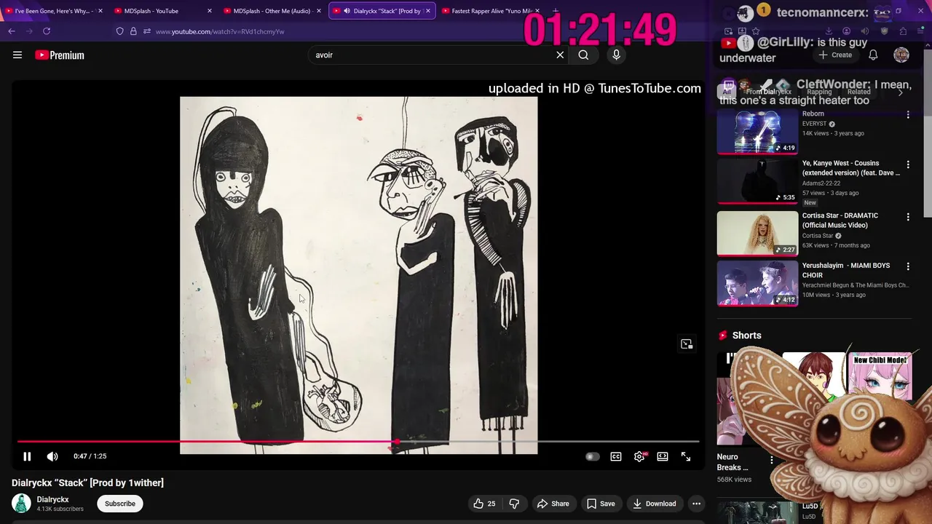932x524 pixels.
Task: Select the Related filter chip
Action: (x=858, y=92)
